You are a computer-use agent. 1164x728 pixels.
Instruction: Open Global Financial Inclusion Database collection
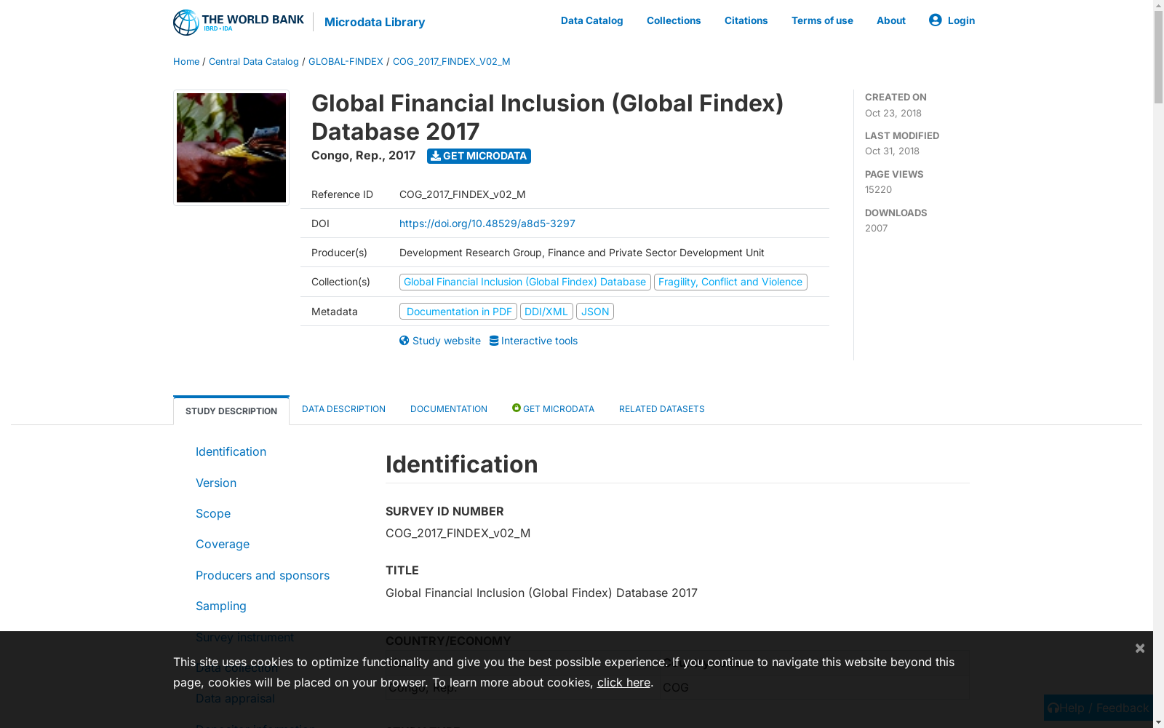pos(525,282)
